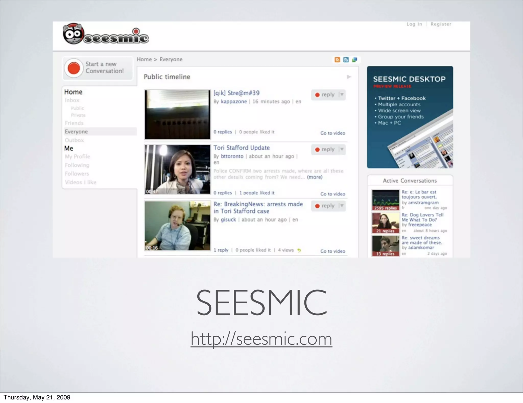Click the Active Conversations heading
This screenshot has width=523, height=403.
pyautogui.click(x=410, y=181)
